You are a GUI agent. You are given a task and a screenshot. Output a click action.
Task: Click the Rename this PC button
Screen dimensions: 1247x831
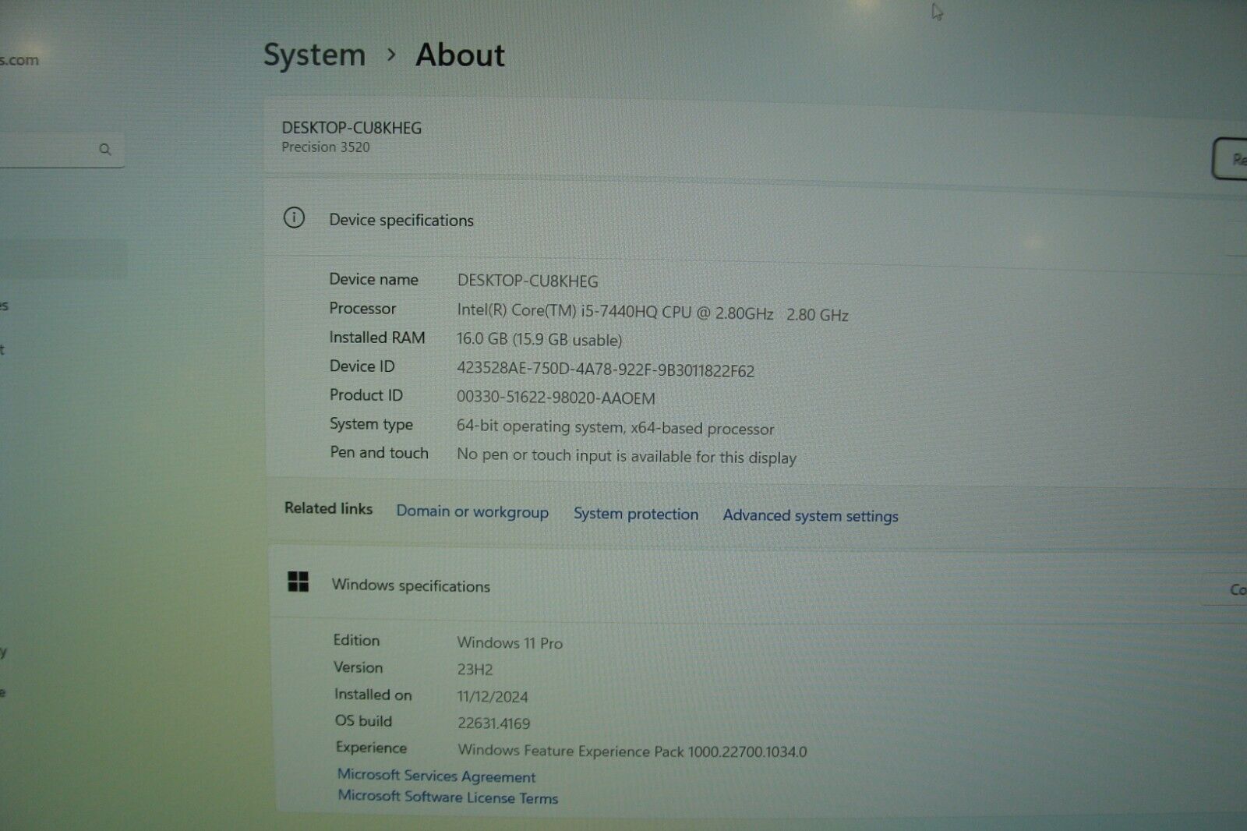coord(1230,159)
